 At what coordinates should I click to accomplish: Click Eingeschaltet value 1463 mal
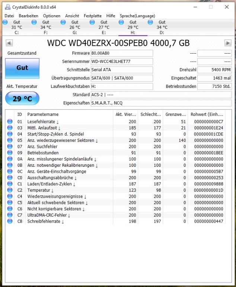[x=214, y=78]
